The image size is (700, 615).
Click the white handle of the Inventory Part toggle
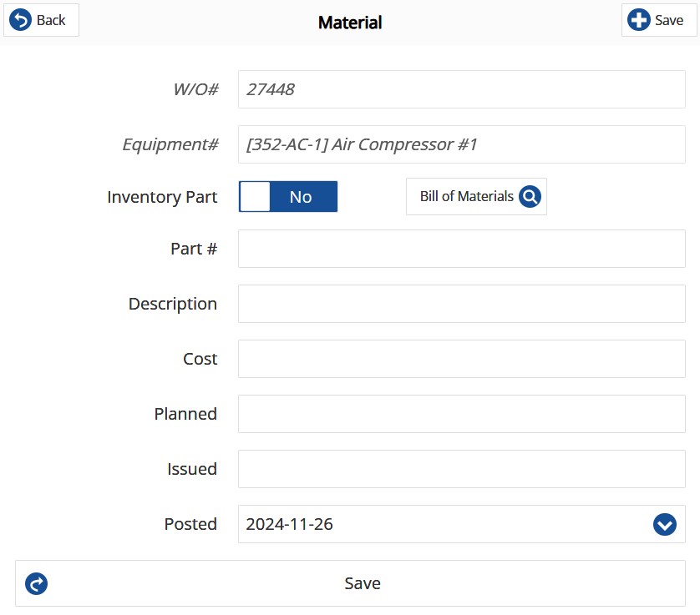[255, 196]
